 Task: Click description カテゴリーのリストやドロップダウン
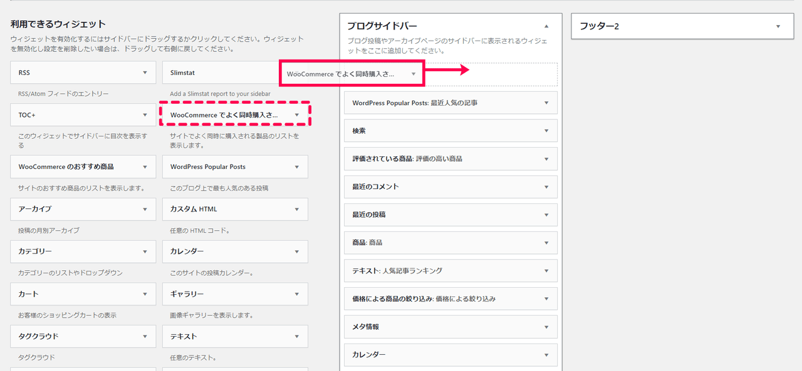pos(70,273)
